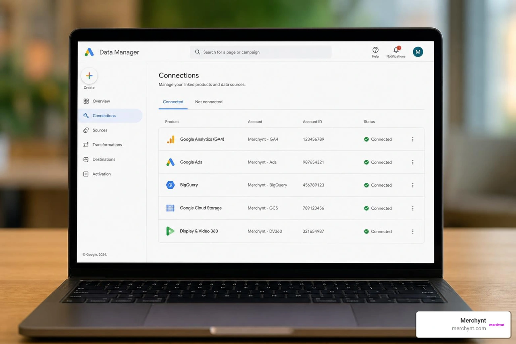Click the Status column header
The height and width of the screenshot is (344, 516).
369,121
